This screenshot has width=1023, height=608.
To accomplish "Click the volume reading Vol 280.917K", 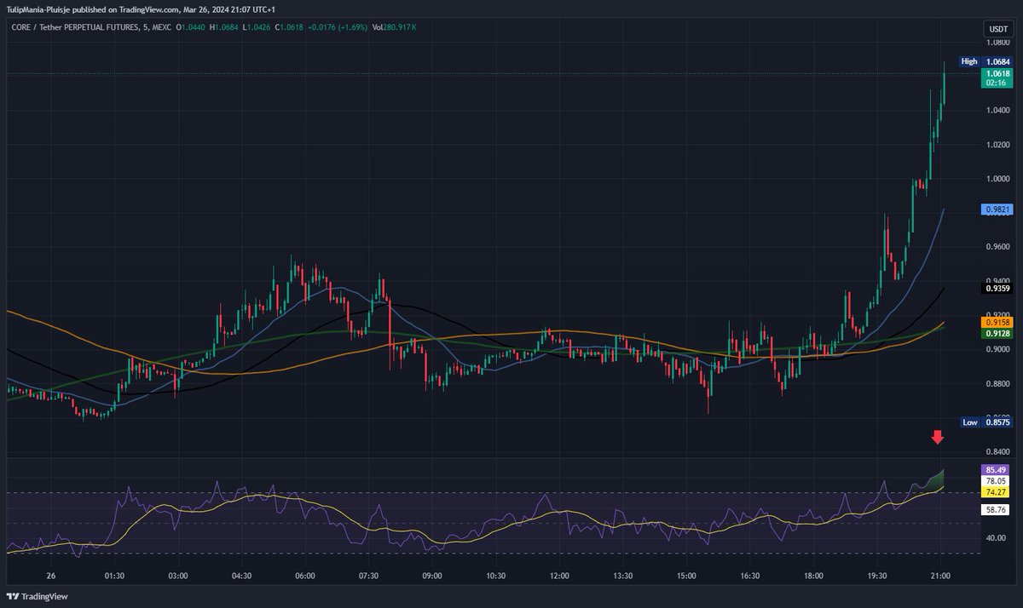I will [396, 27].
